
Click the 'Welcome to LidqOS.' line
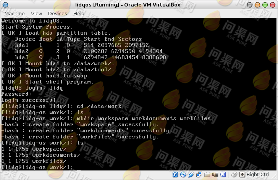pos(32,21)
